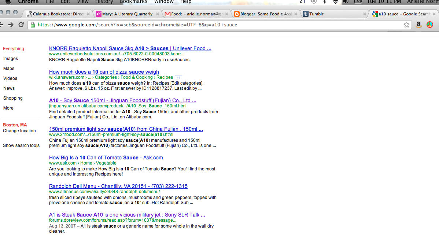Screen dimensions: 439x236
Task: Open the Help menu
Action: click(x=186, y=1)
